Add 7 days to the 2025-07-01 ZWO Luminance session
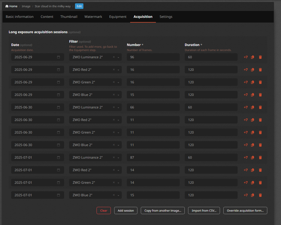This screenshot has width=281, height=225. [x=245, y=158]
